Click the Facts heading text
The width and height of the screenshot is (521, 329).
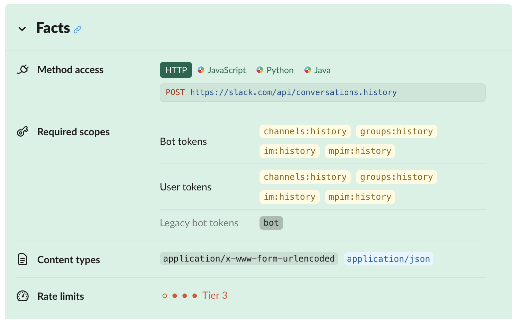tap(53, 28)
